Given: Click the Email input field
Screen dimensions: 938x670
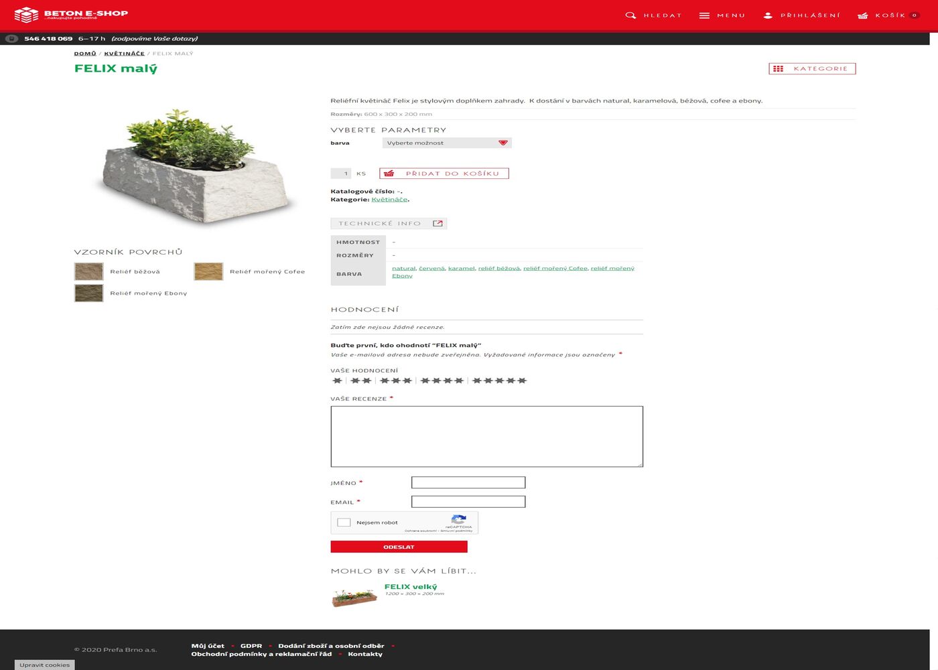Looking at the screenshot, I should [x=468, y=502].
